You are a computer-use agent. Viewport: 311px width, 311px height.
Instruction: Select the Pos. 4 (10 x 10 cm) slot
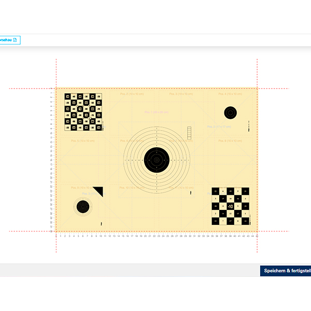pos(230,94)
